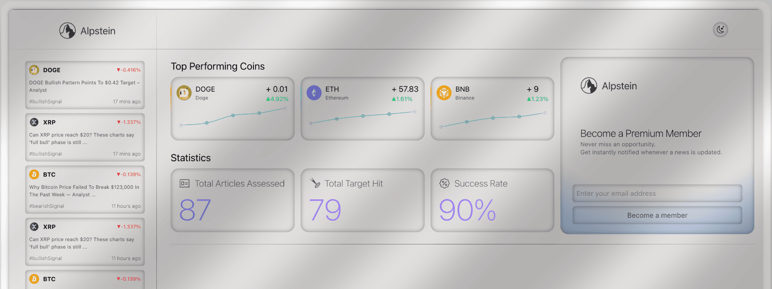This screenshot has height=289, width=772.
Task: Toggle dark mode with the moon icon
Action: click(x=720, y=30)
